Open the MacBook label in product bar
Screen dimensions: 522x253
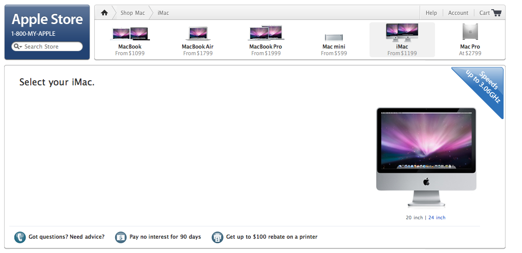click(x=130, y=47)
